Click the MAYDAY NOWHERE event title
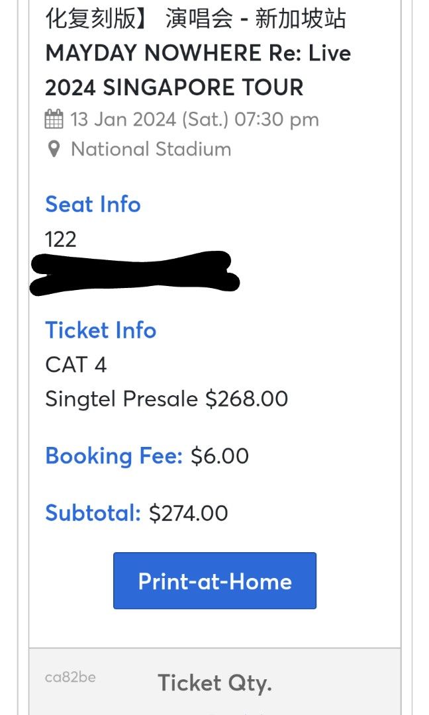This screenshot has width=429, height=715. coord(198,53)
